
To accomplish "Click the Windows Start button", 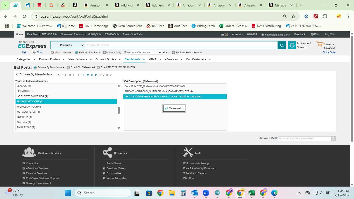I will [68, 193].
